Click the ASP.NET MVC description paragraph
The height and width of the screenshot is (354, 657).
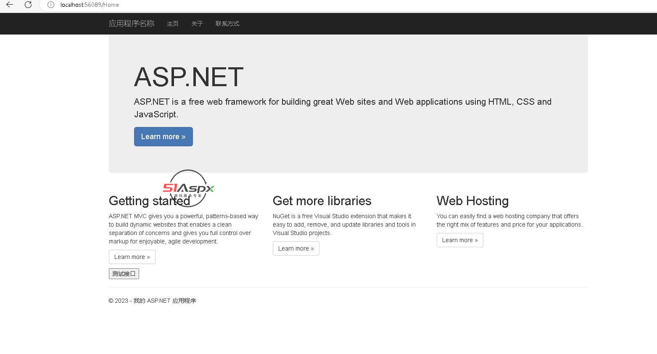184,229
